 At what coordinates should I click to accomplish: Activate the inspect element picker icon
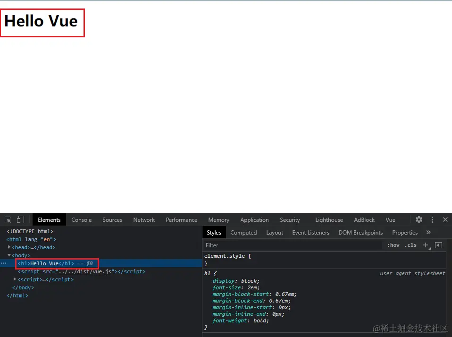(x=8, y=219)
